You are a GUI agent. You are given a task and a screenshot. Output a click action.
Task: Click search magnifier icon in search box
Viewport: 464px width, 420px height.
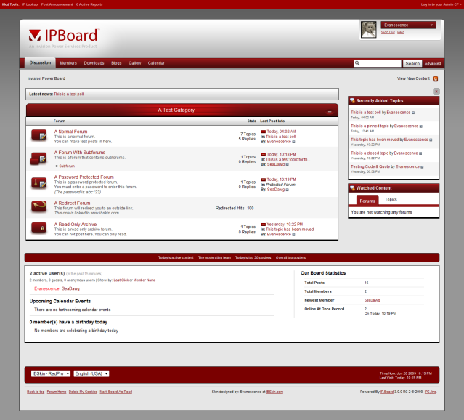coord(357,63)
